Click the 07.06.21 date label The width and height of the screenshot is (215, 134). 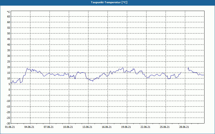coord(49,127)
